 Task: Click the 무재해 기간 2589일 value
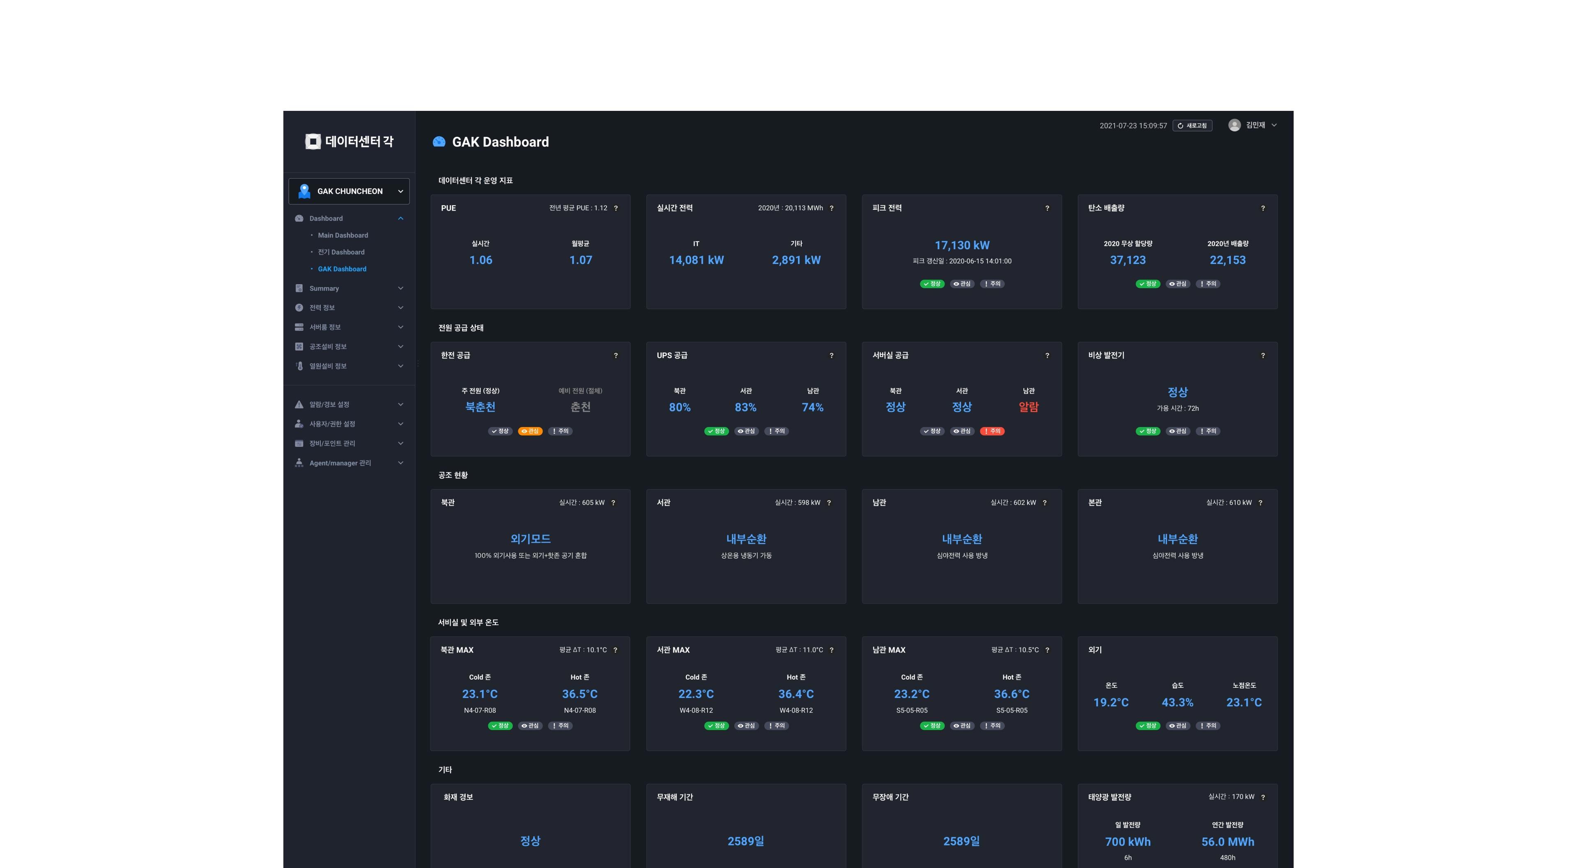(x=746, y=841)
